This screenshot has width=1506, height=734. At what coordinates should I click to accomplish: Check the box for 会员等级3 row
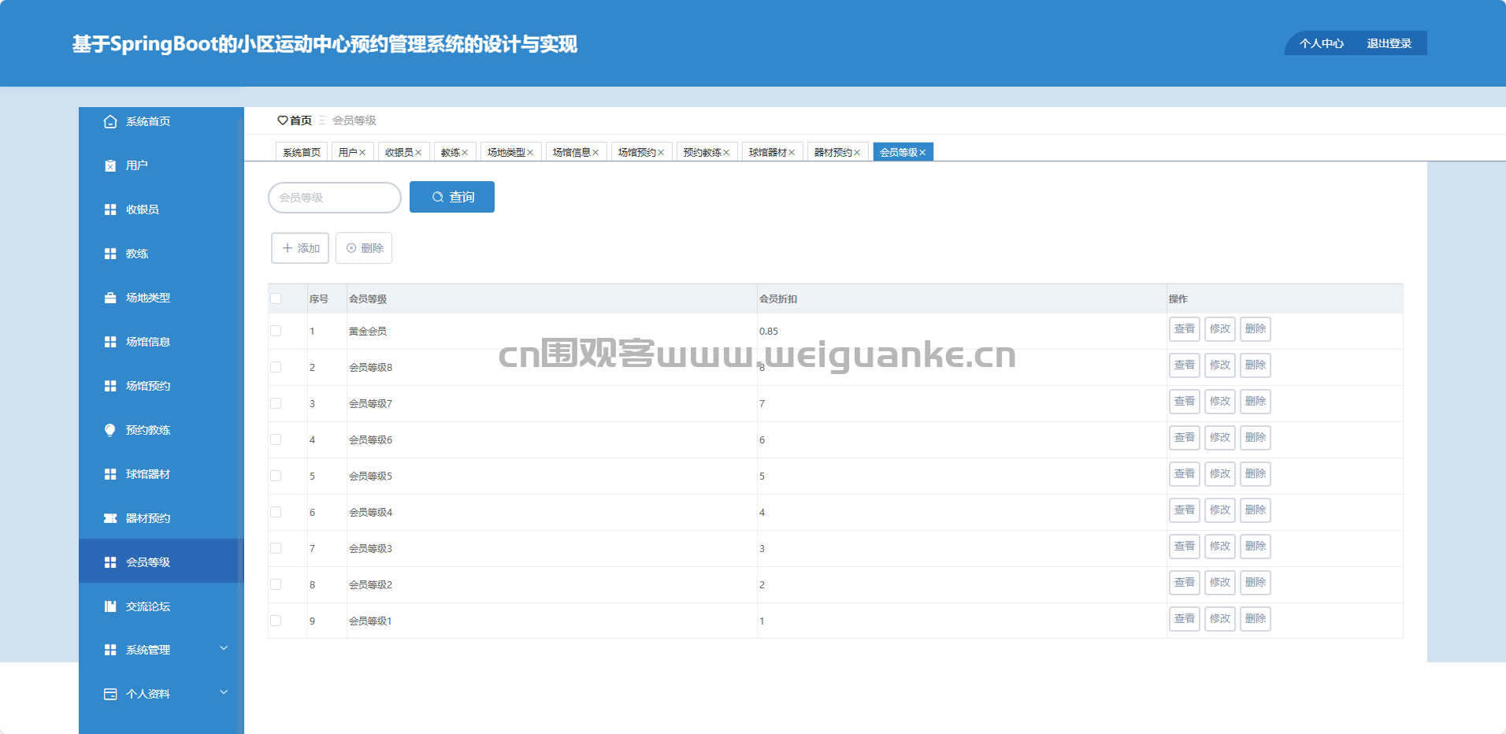click(276, 548)
